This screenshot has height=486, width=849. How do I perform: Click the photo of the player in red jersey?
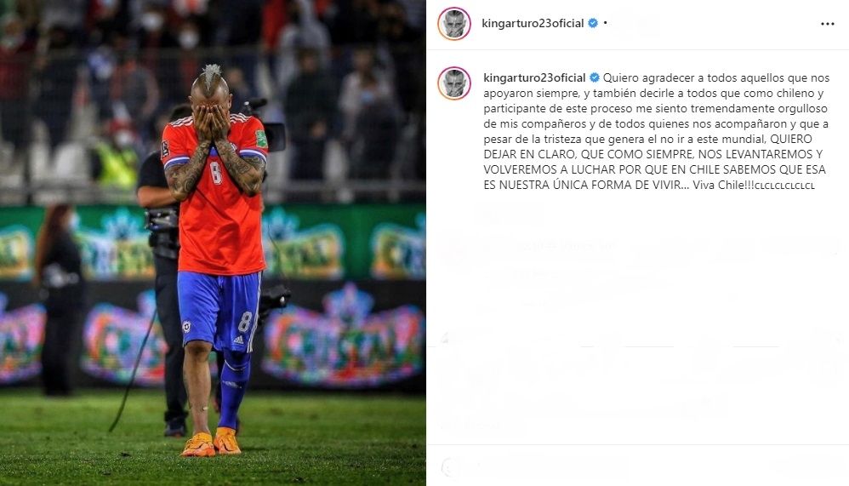(x=213, y=243)
